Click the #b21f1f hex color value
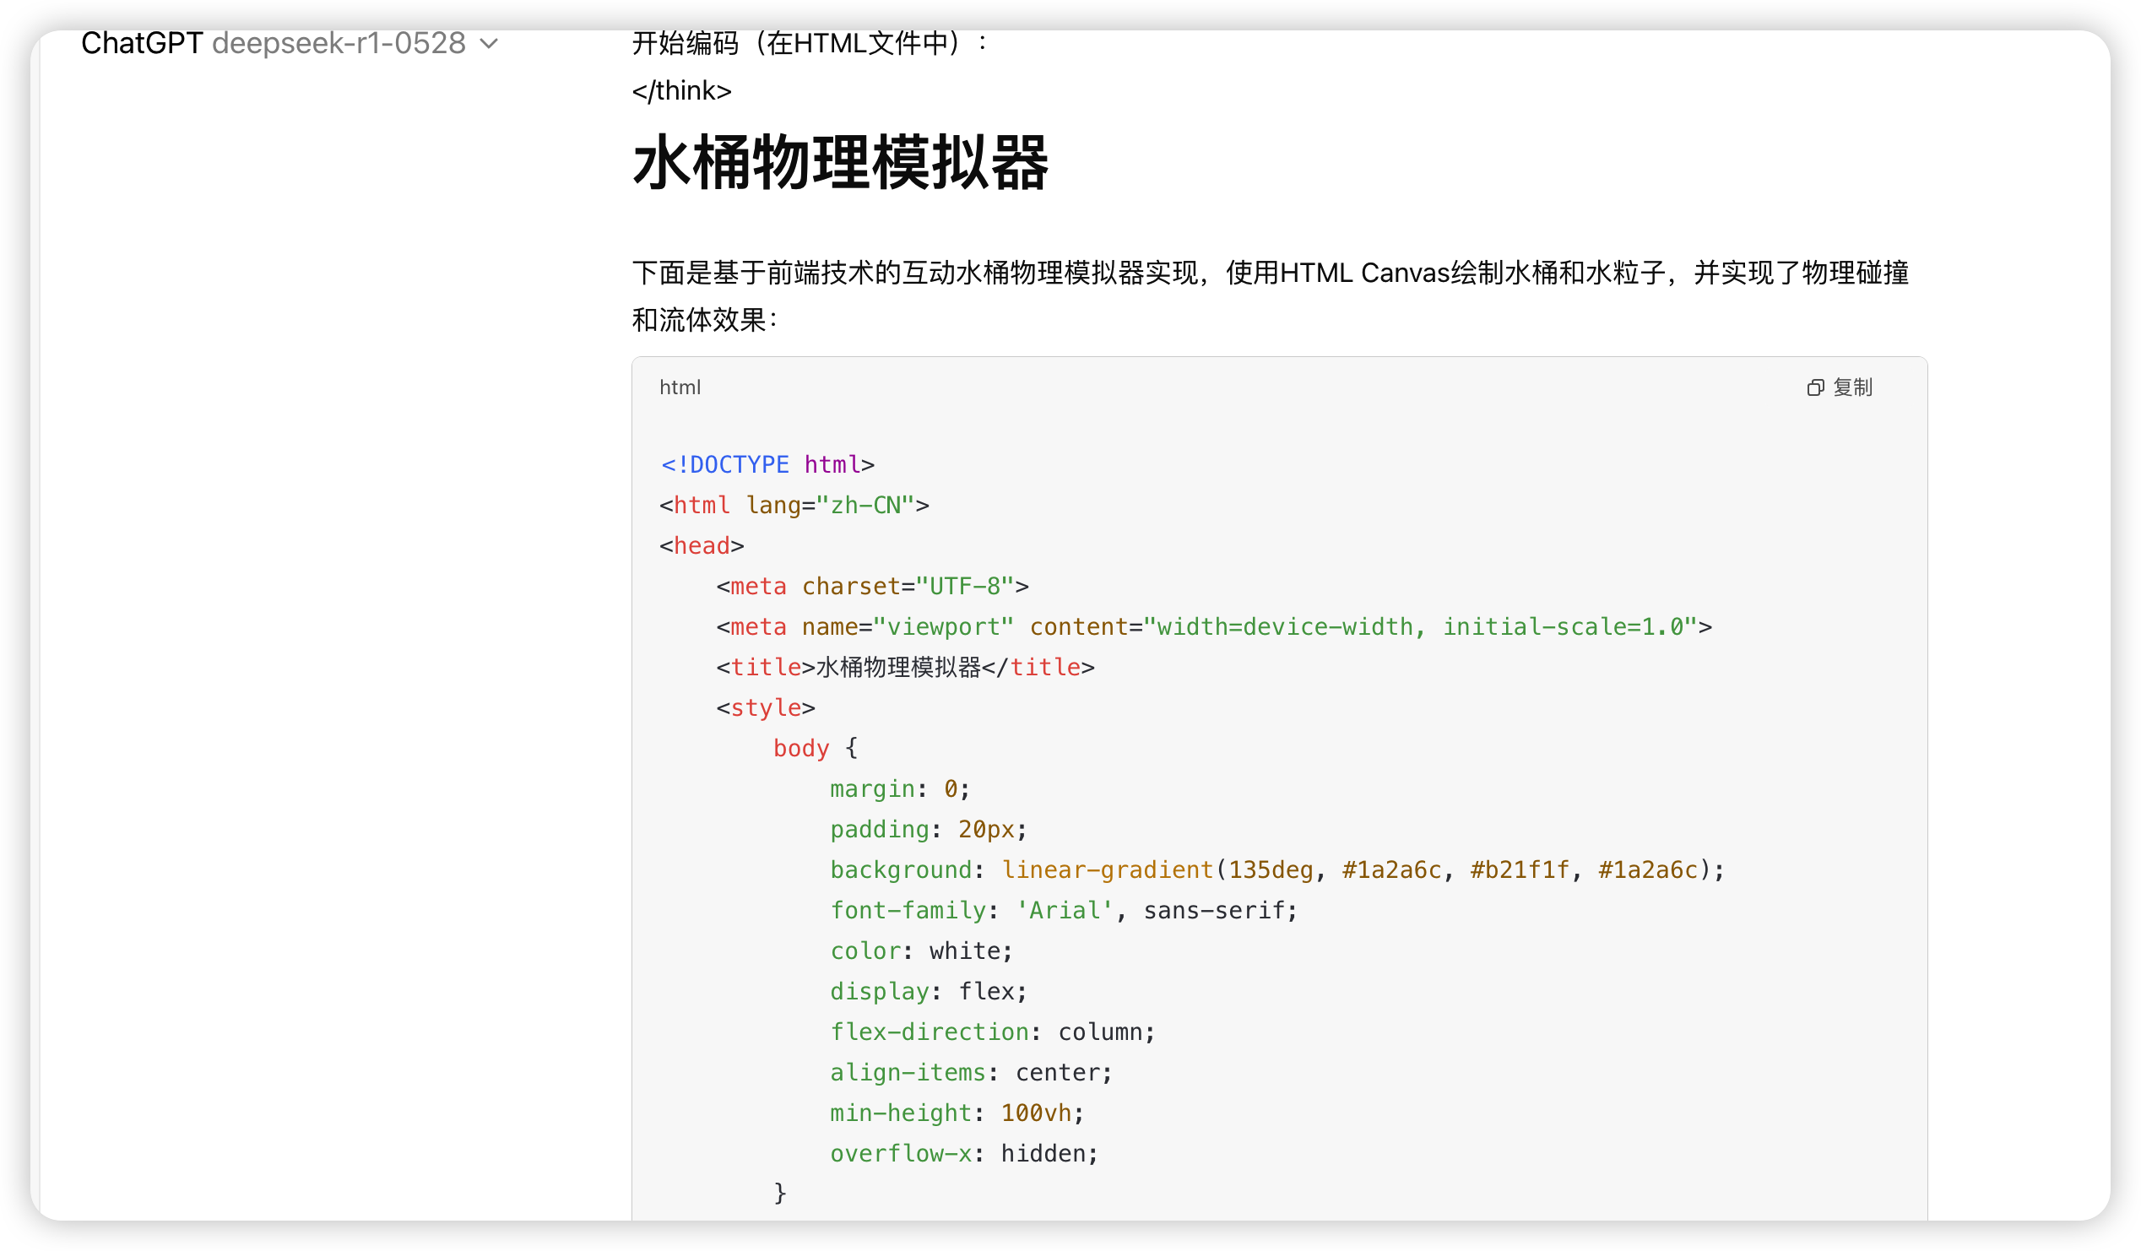 pos(1519,869)
